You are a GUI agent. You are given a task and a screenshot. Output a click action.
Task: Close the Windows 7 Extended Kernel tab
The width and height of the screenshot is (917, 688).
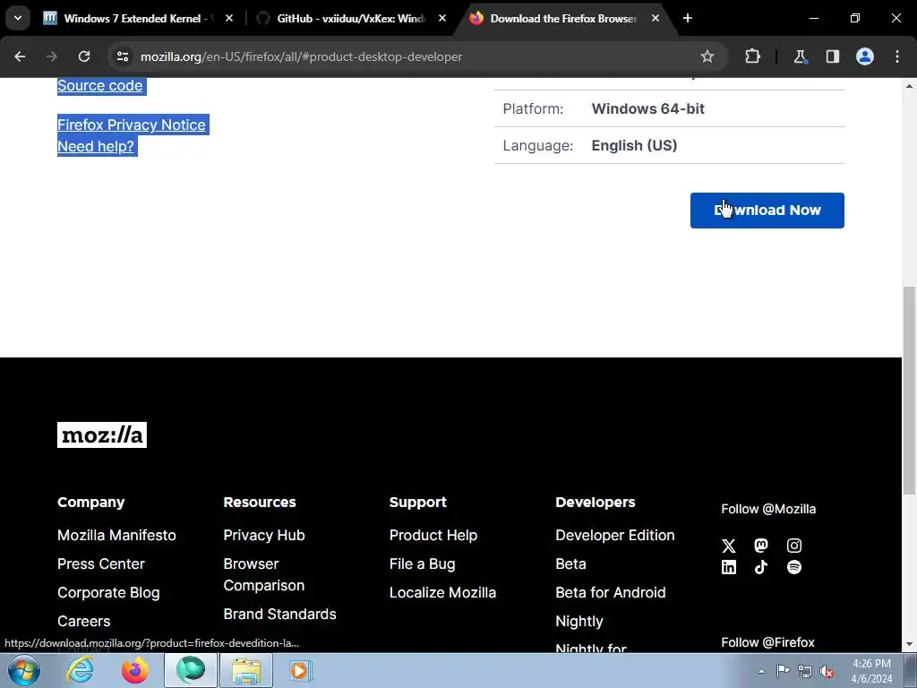(229, 18)
